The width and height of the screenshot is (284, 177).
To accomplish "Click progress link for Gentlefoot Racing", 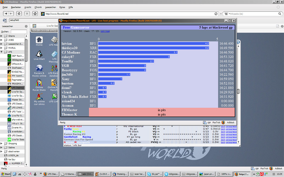I will 231,137.
